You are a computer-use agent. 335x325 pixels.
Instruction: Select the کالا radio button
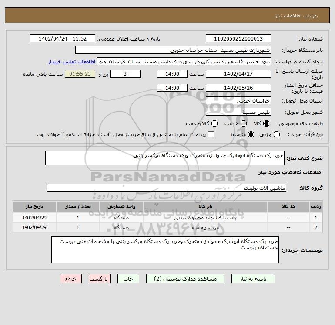266,123
